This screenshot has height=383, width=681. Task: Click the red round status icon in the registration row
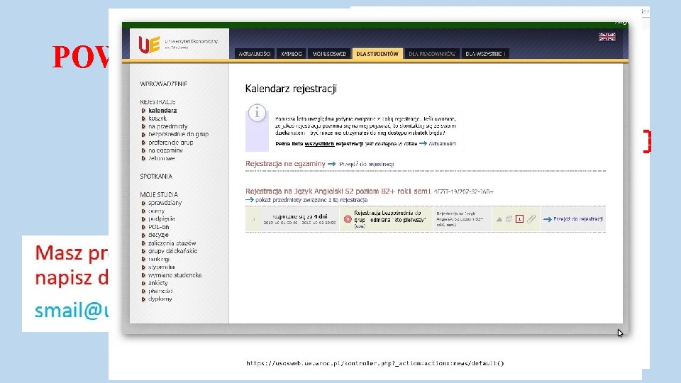point(348,219)
